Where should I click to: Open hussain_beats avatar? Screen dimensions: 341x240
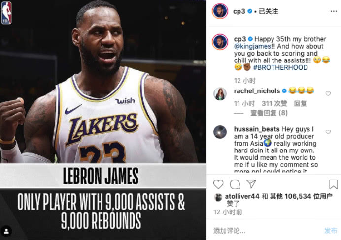pos(220,132)
